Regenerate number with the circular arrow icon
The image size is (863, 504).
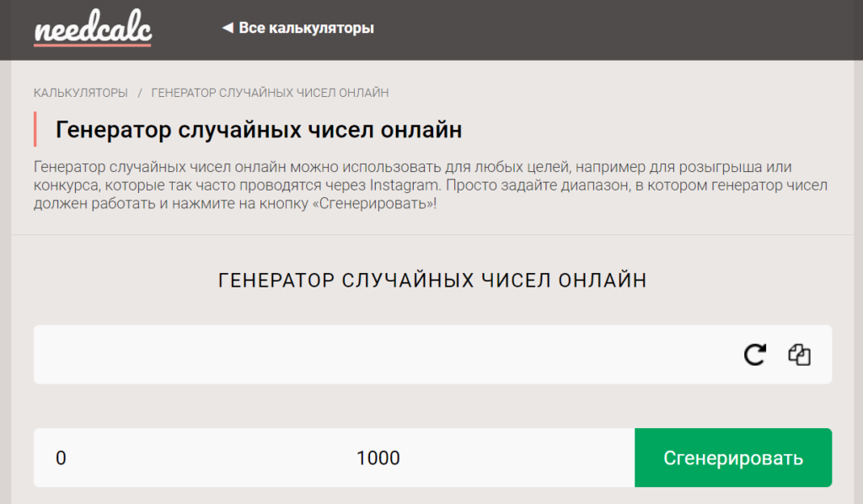[x=754, y=355]
